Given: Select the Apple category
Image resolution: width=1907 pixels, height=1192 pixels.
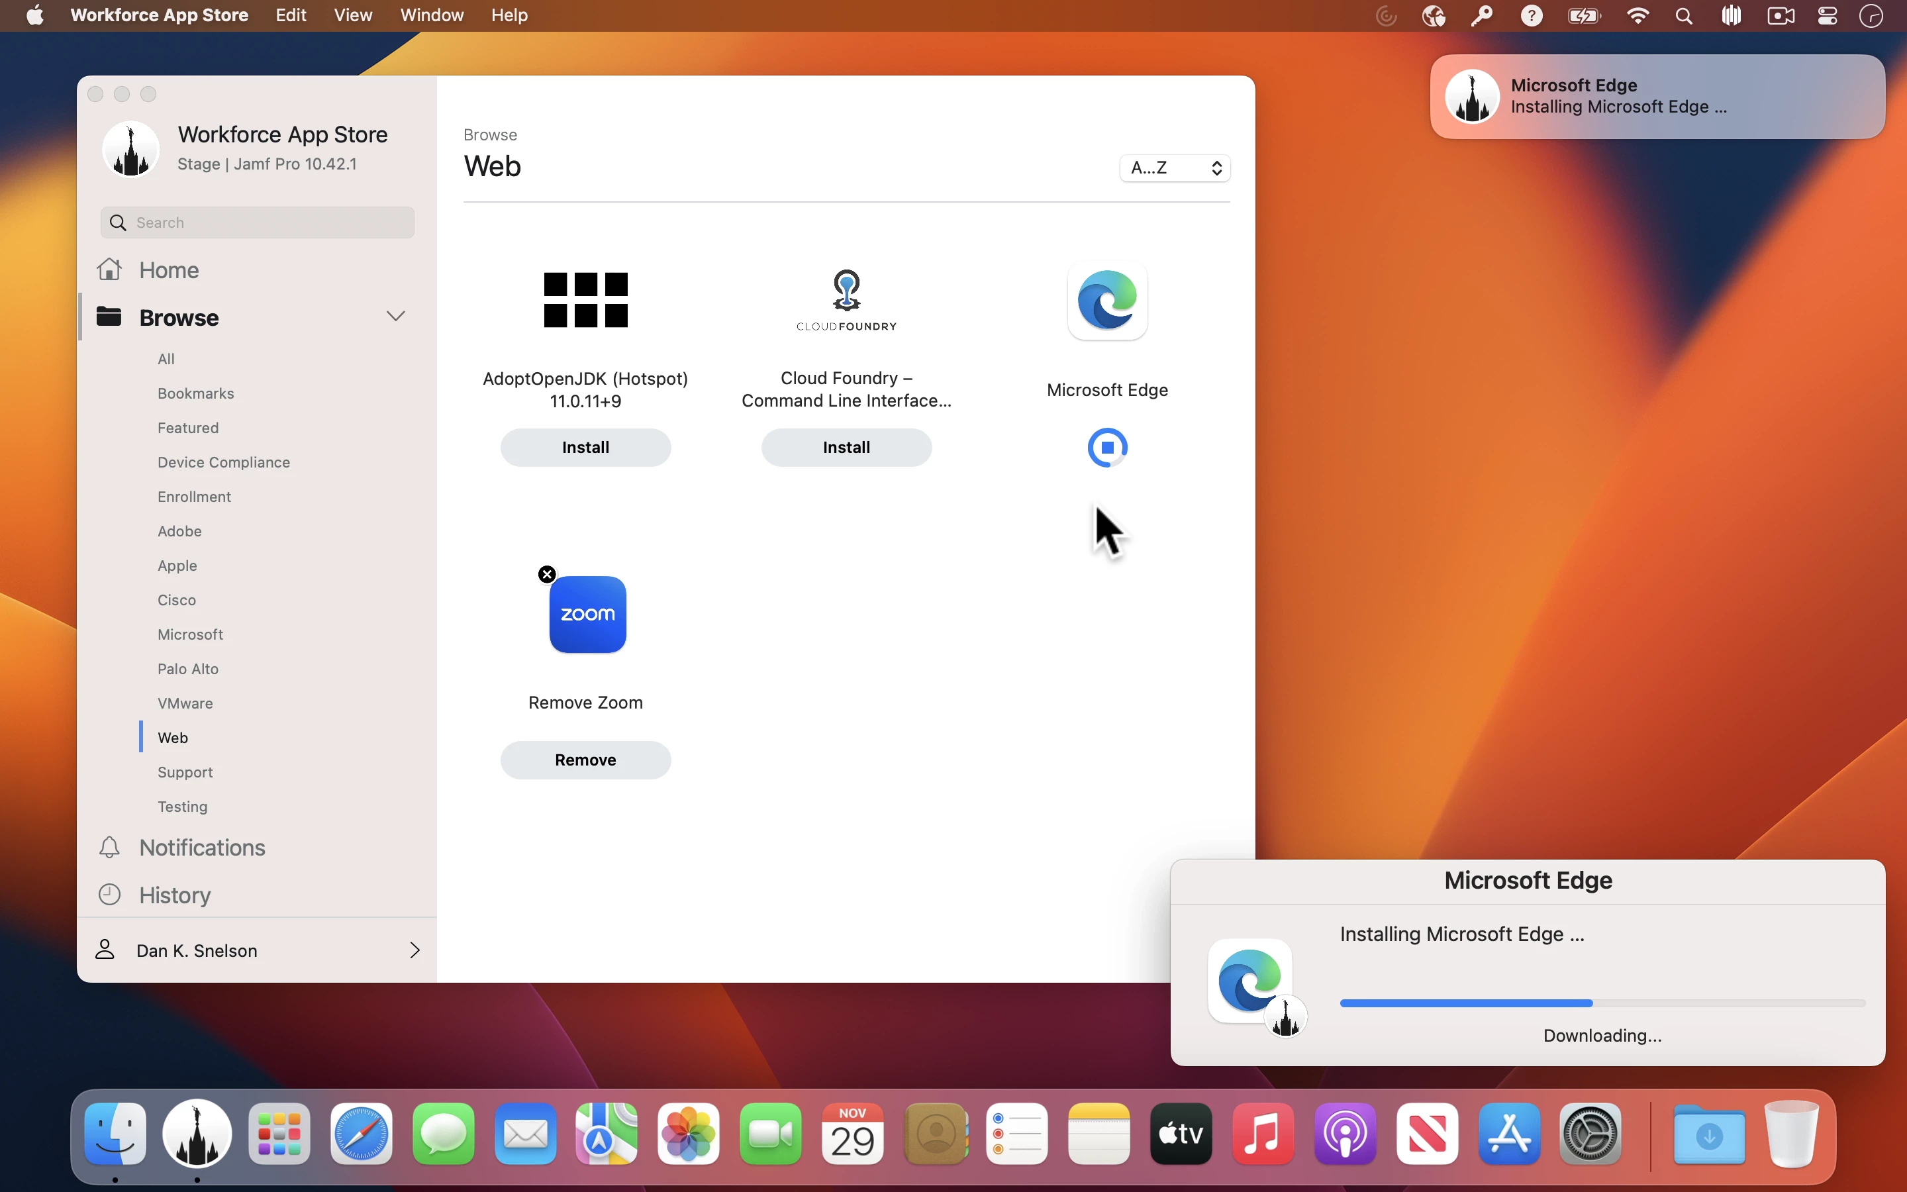Looking at the screenshot, I should tap(177, 566).
